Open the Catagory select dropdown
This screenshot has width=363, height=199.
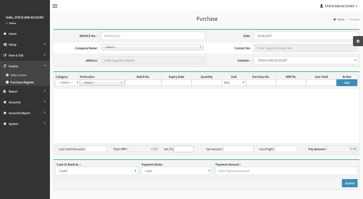(x=68, y=83)
